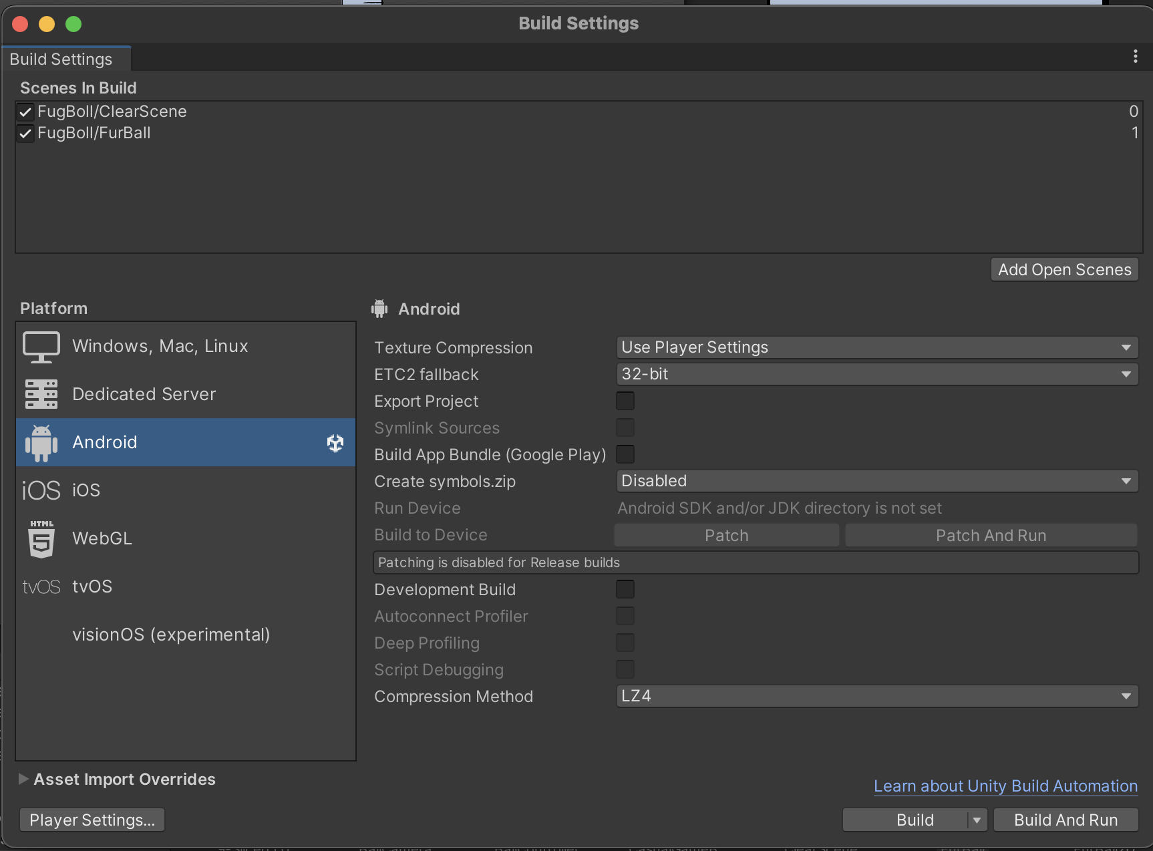
Task: Click the Dedicated Server rack icon
Action: (x=41, y=394)
